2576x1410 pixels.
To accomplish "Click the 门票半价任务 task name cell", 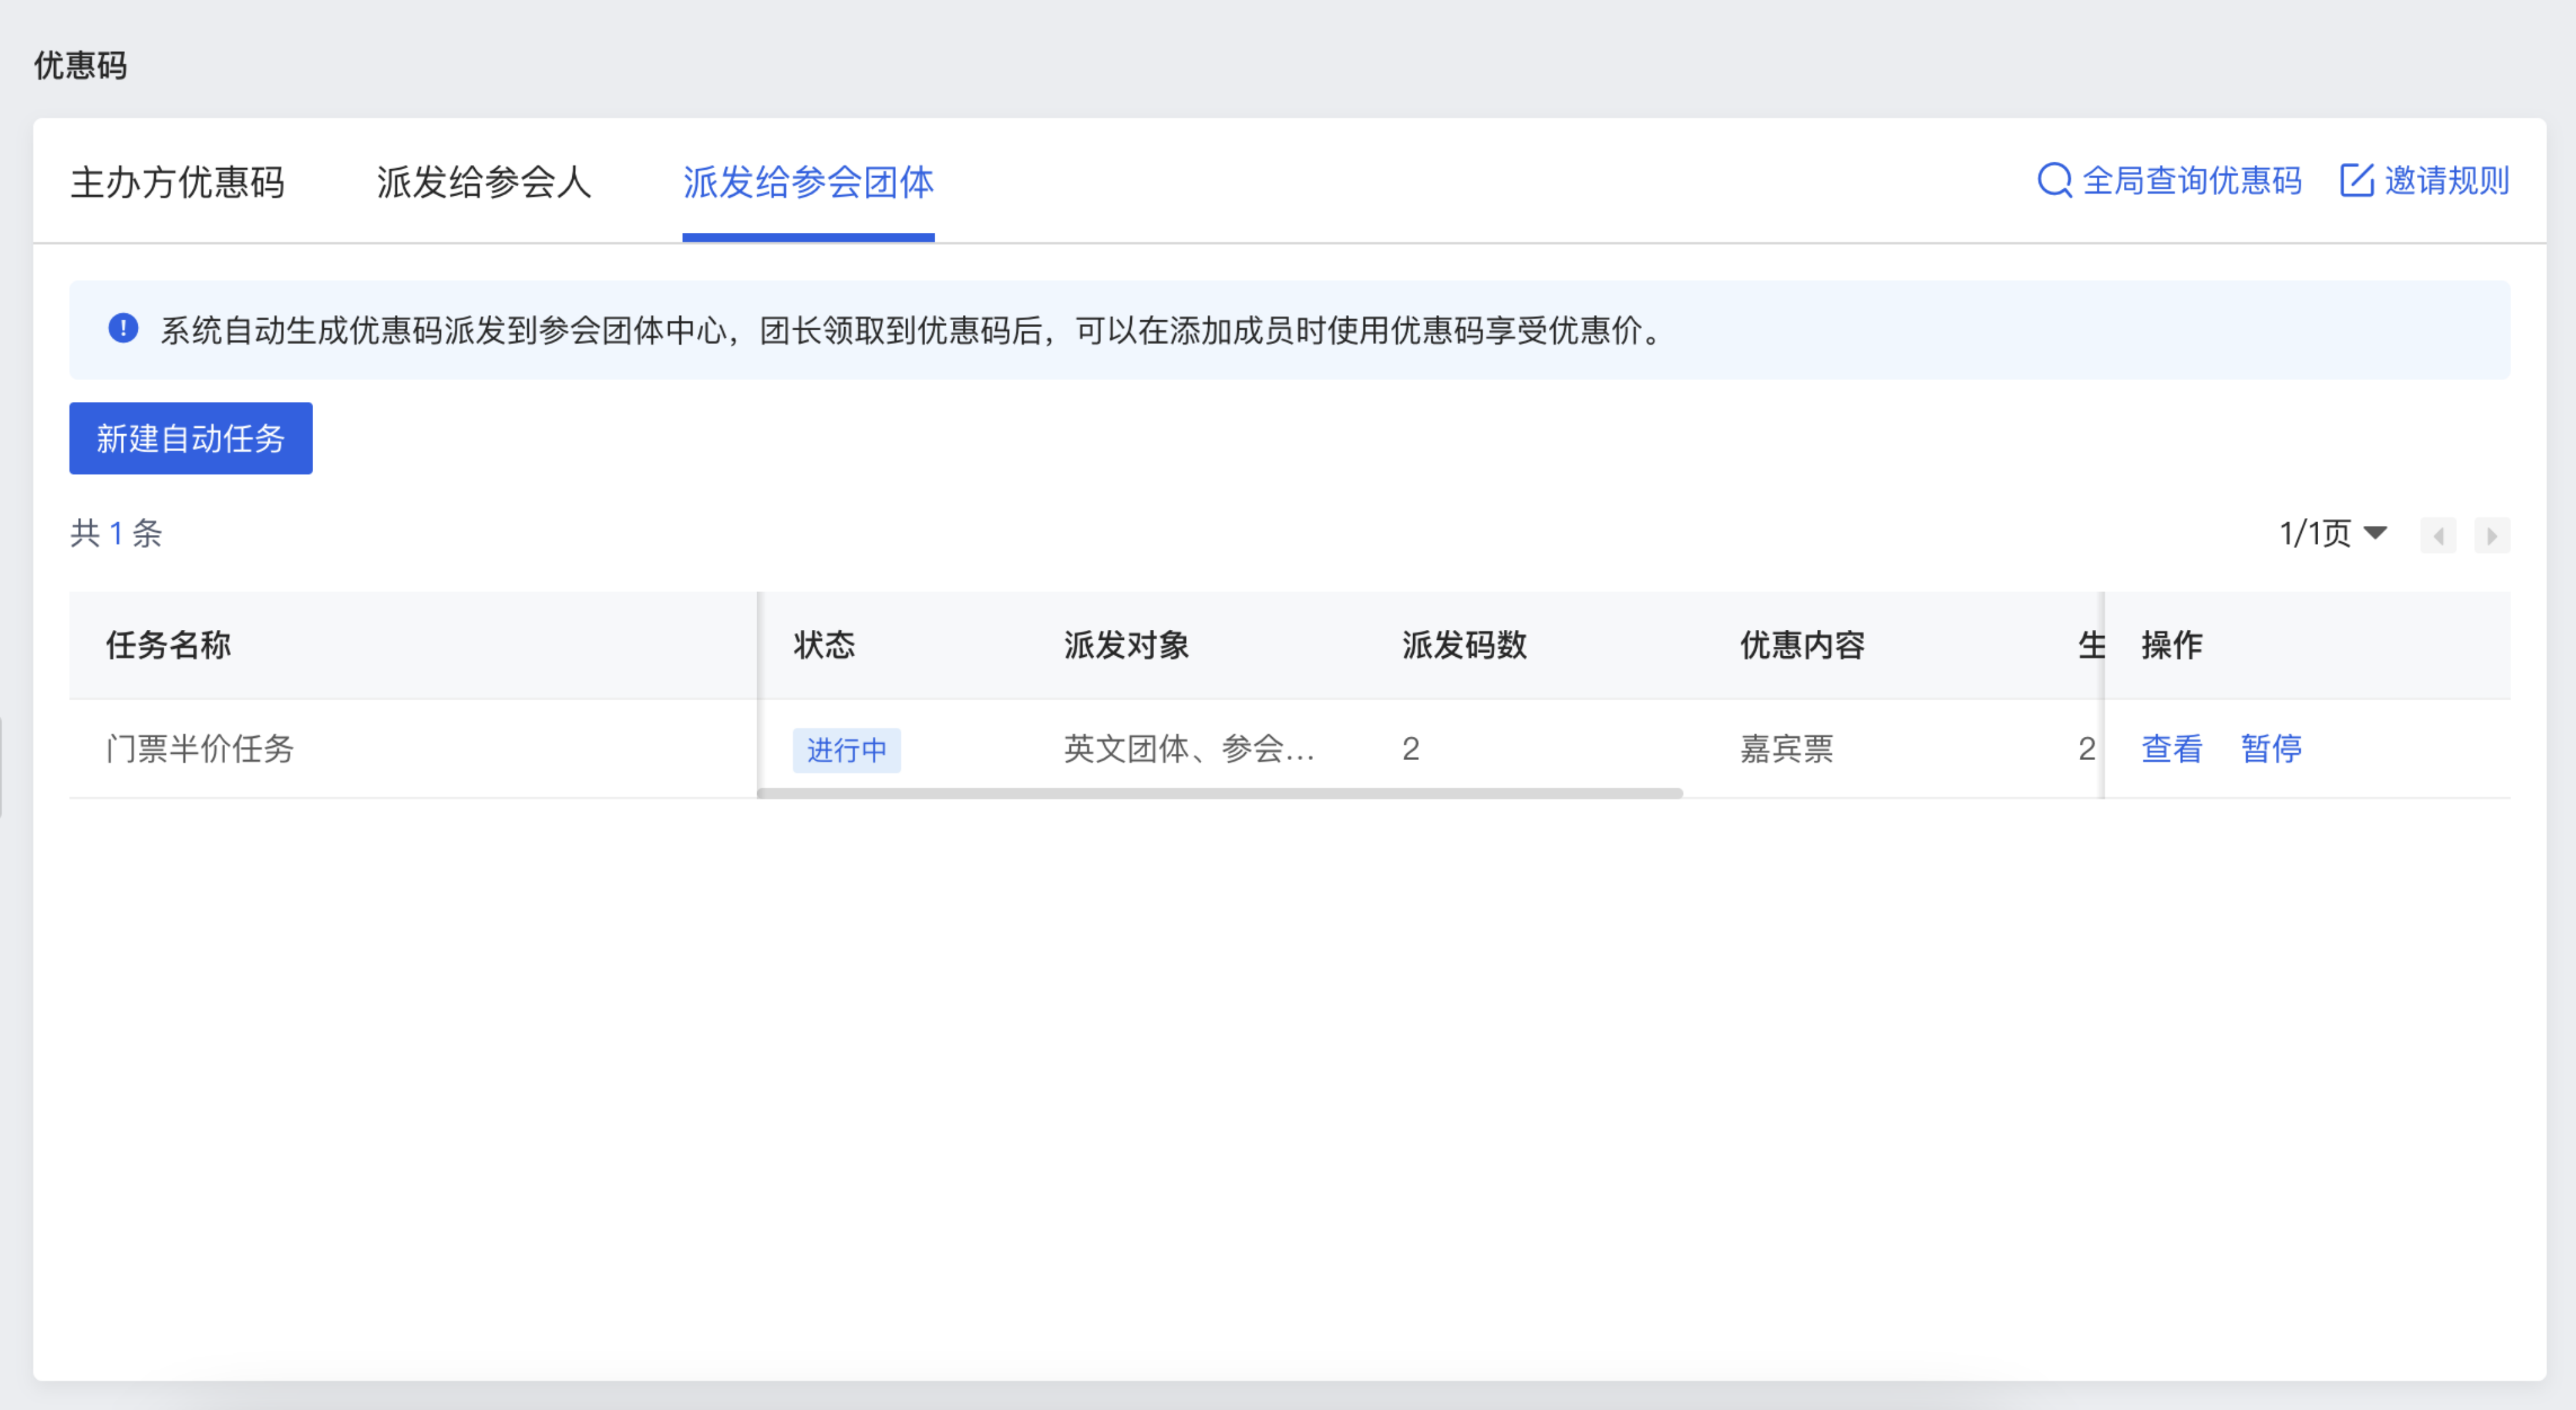I will (200, 749).
